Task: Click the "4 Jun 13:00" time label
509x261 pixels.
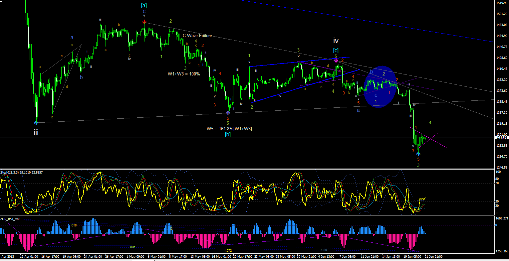Action: pyautogui.click(x=327, y=257)
